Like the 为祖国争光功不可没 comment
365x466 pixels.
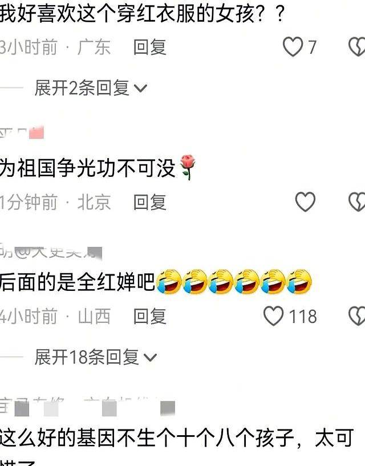305,202
